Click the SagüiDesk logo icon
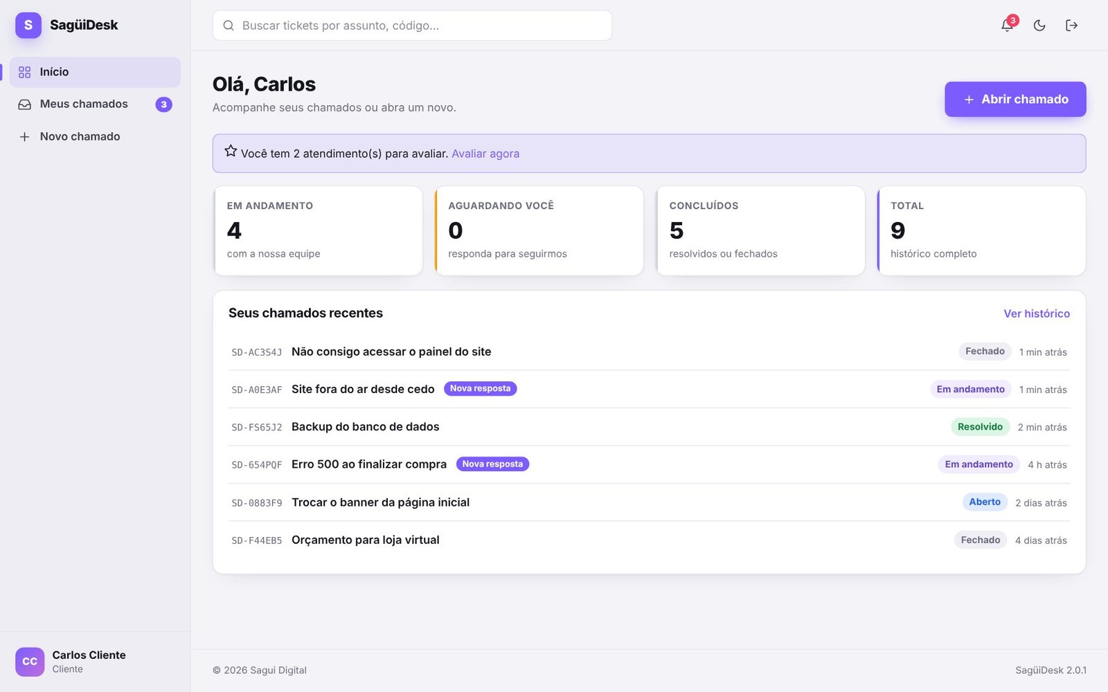The width and height of the screenshot is (1108, 692). 28,25
